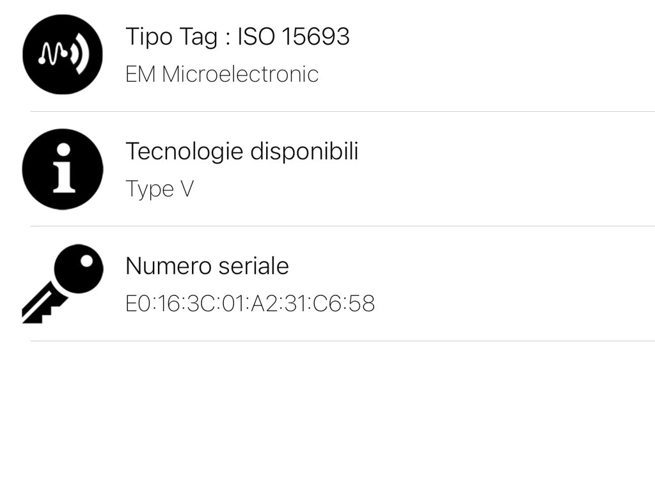Tap divider line beneath Type V row
The image size is (655, 498).
tap(342, 226)
